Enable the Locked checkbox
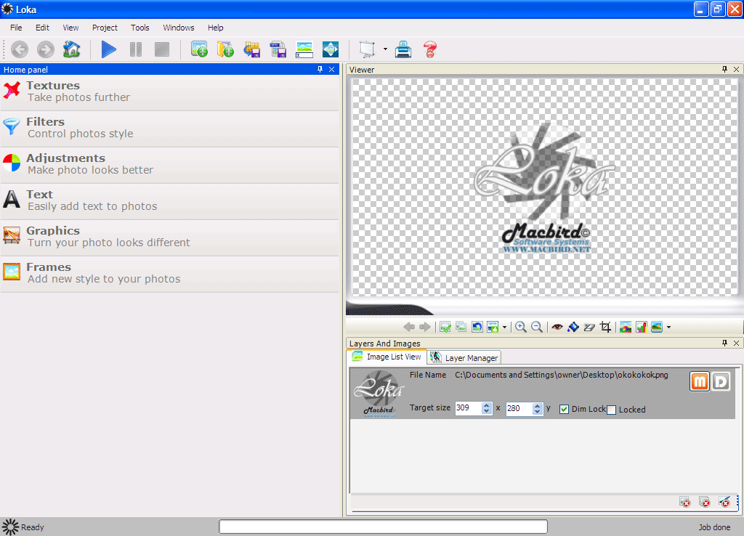744x536 pixels. point(611,410)
